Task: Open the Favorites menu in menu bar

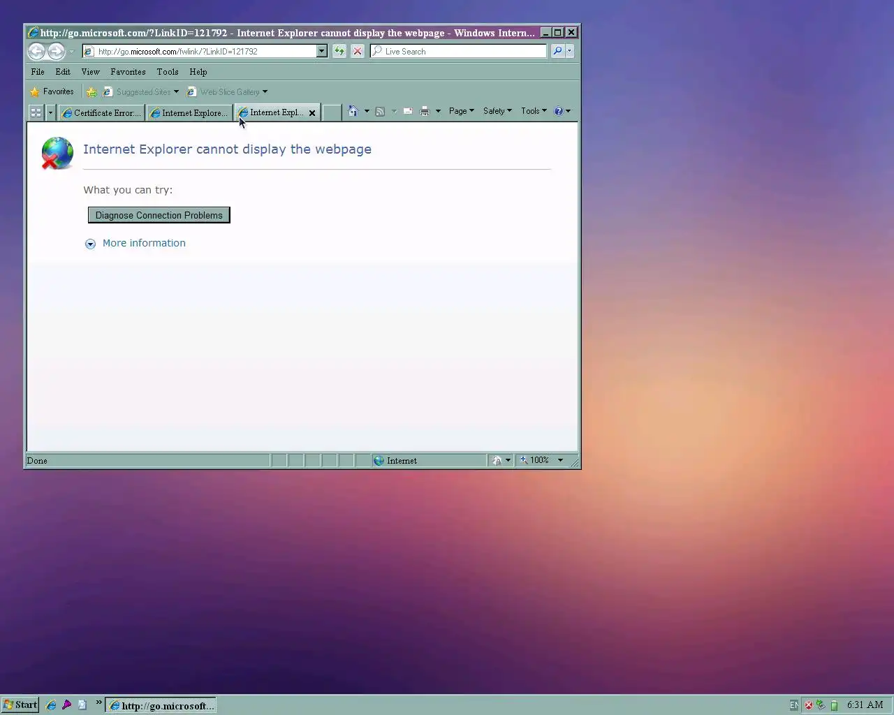Action: click(128, 72)
